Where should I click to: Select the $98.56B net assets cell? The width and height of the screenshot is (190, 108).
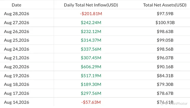165,49
